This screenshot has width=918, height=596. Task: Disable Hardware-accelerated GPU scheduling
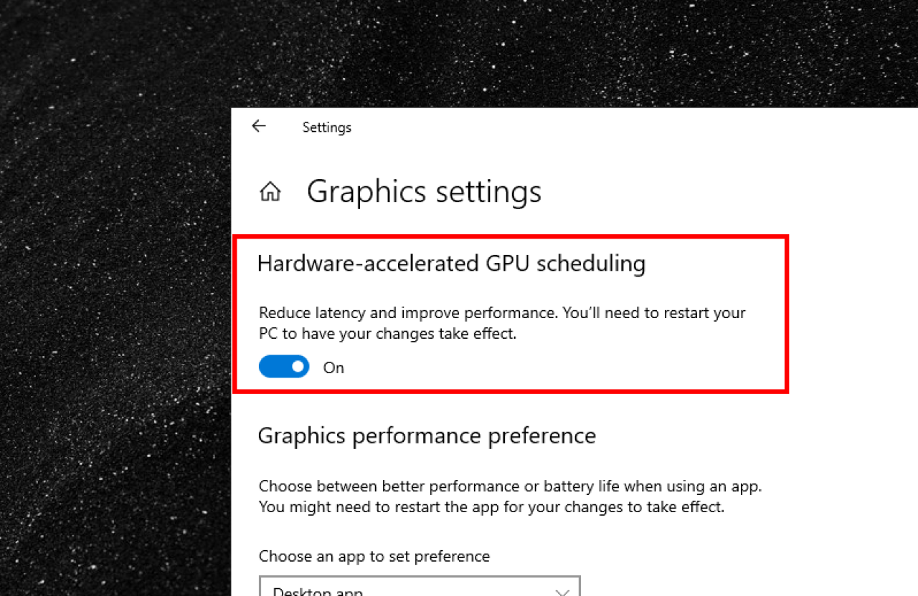point(283,366)
